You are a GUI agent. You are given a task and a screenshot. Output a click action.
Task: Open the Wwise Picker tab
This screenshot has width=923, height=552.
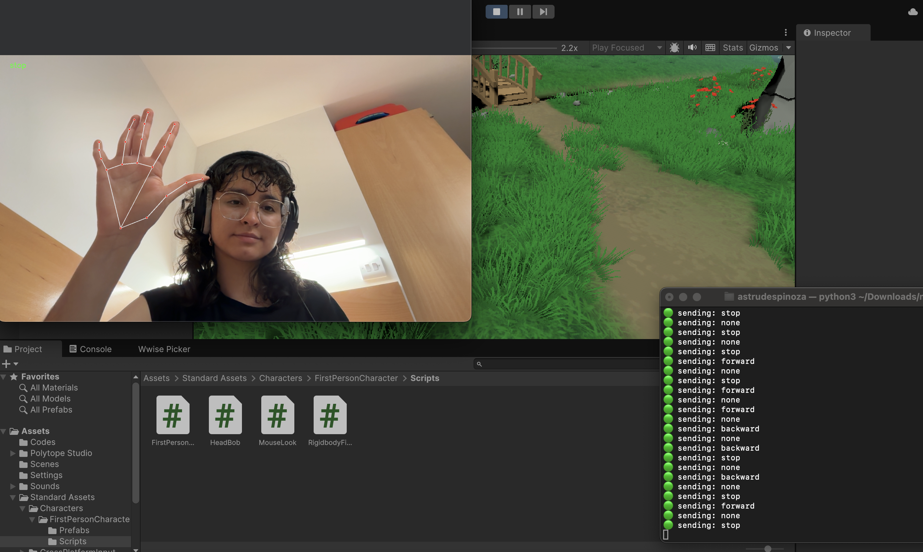pyautogui.click(x=164, y=349)
